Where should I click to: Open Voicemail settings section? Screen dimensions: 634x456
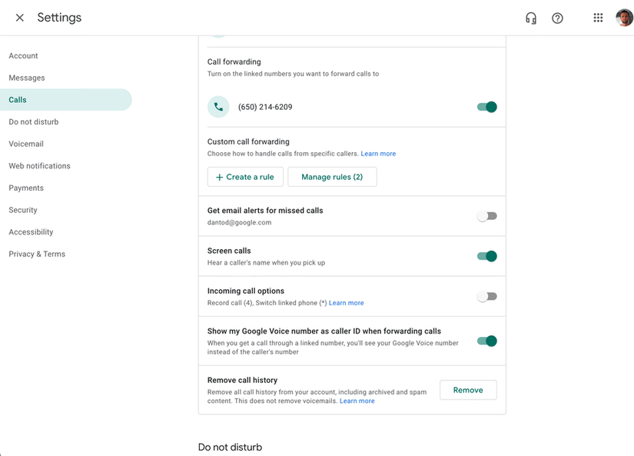click(26, 144)
